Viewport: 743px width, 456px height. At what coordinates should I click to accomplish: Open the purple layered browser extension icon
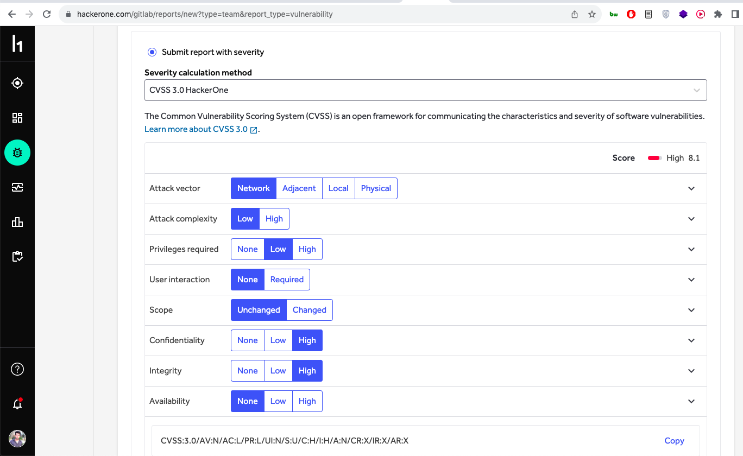[683, 14]
